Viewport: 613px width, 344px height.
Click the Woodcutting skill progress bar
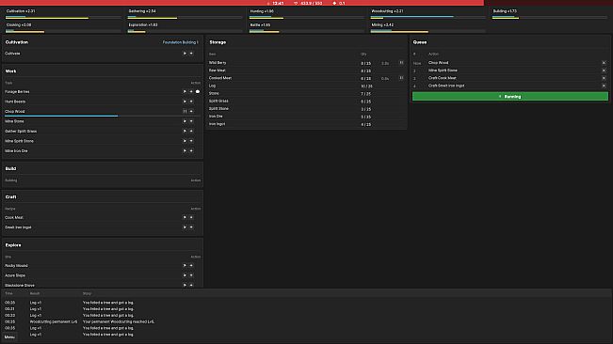(x=428, y=18)
